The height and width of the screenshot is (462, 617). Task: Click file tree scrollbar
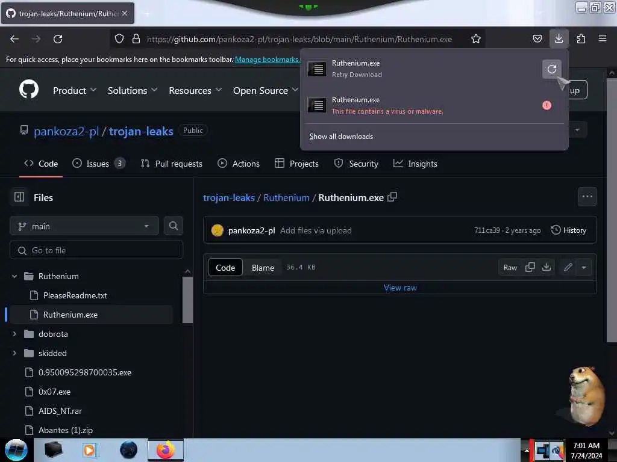click(188, 300)
